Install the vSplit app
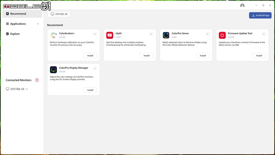The width and height of the screenshot is (275, 155). click(x=146, y=56)
